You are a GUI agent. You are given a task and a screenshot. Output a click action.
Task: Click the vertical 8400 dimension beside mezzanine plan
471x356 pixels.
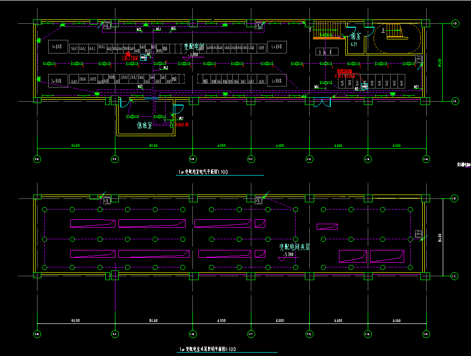pos(440,237)
